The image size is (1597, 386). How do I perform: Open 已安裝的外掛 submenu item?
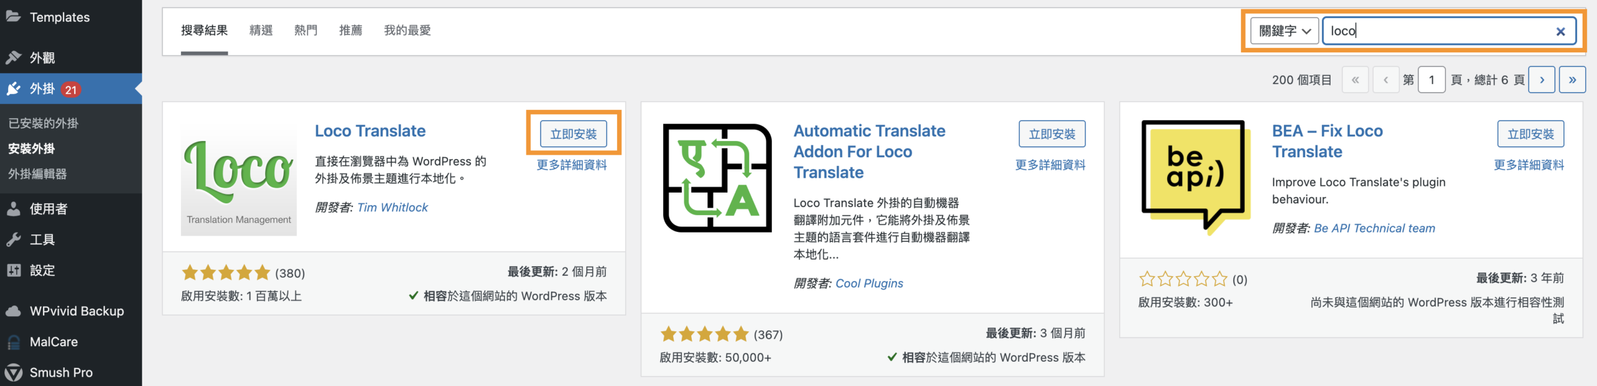click(x=43, y=123)
